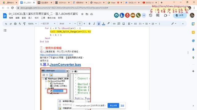This screenshot has width=197, height=110.
Task: Open the editing mode pencil dropdown
Action: pyautogui.click(x=174, y=24)
